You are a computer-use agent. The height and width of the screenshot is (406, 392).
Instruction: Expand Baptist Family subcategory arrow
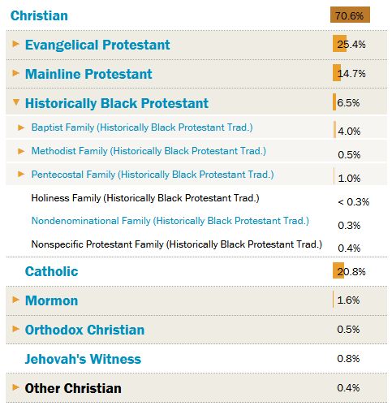point(21,127)
